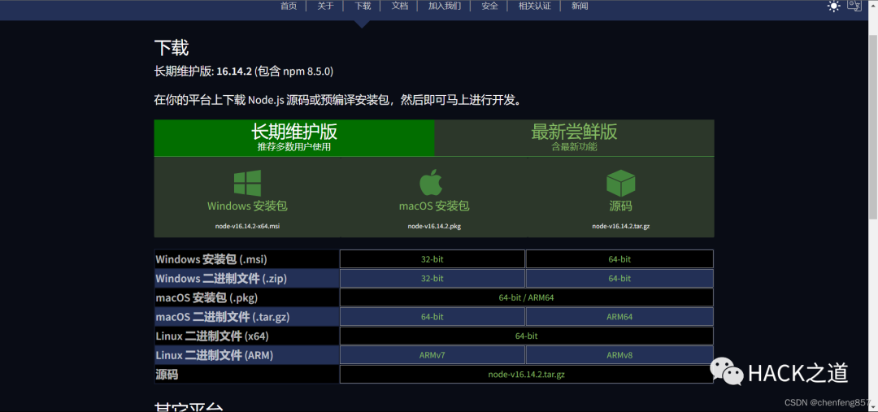This screenshot has width=878, height=412.
Task: Click the vertical page scrollbar thumb
Action: click(x=873, y=127)
